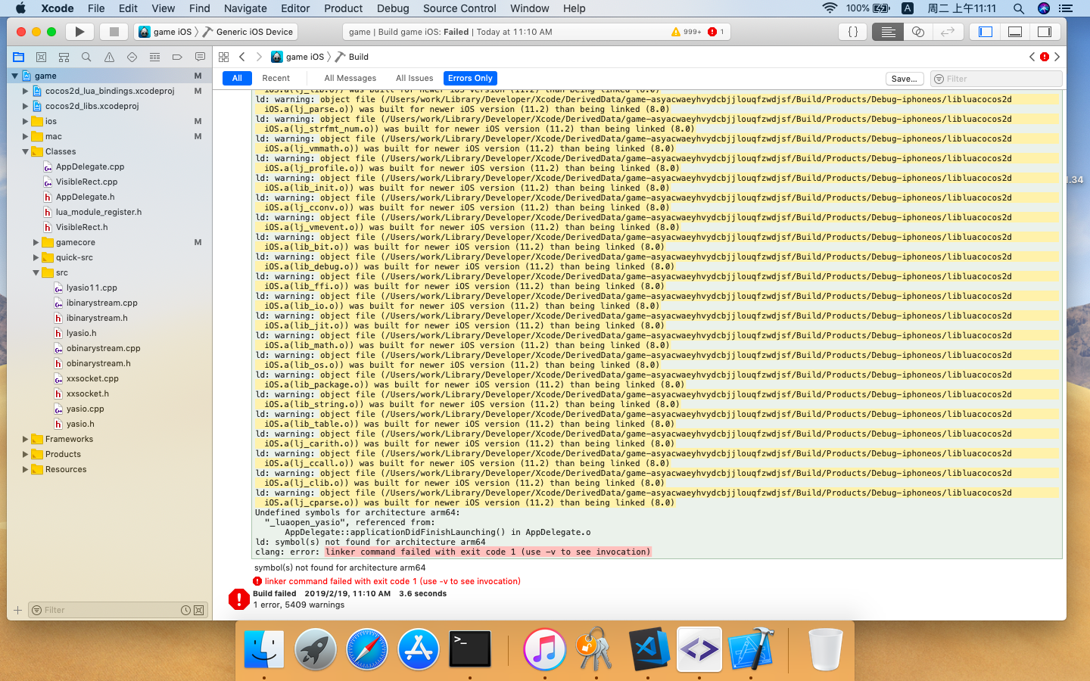The image size is (1090, 681).
Task: Open the Debug navigator
Action: tap(154, 57)
